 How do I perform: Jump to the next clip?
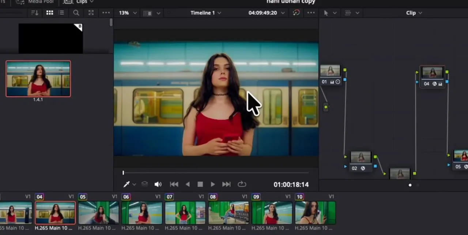[226, 184]
